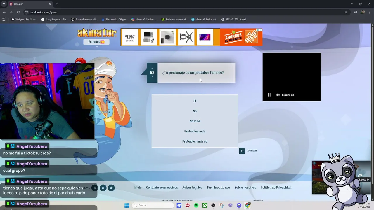Open a new browser tab
This screenshot has height=210, width=374.
pos(57,4)
